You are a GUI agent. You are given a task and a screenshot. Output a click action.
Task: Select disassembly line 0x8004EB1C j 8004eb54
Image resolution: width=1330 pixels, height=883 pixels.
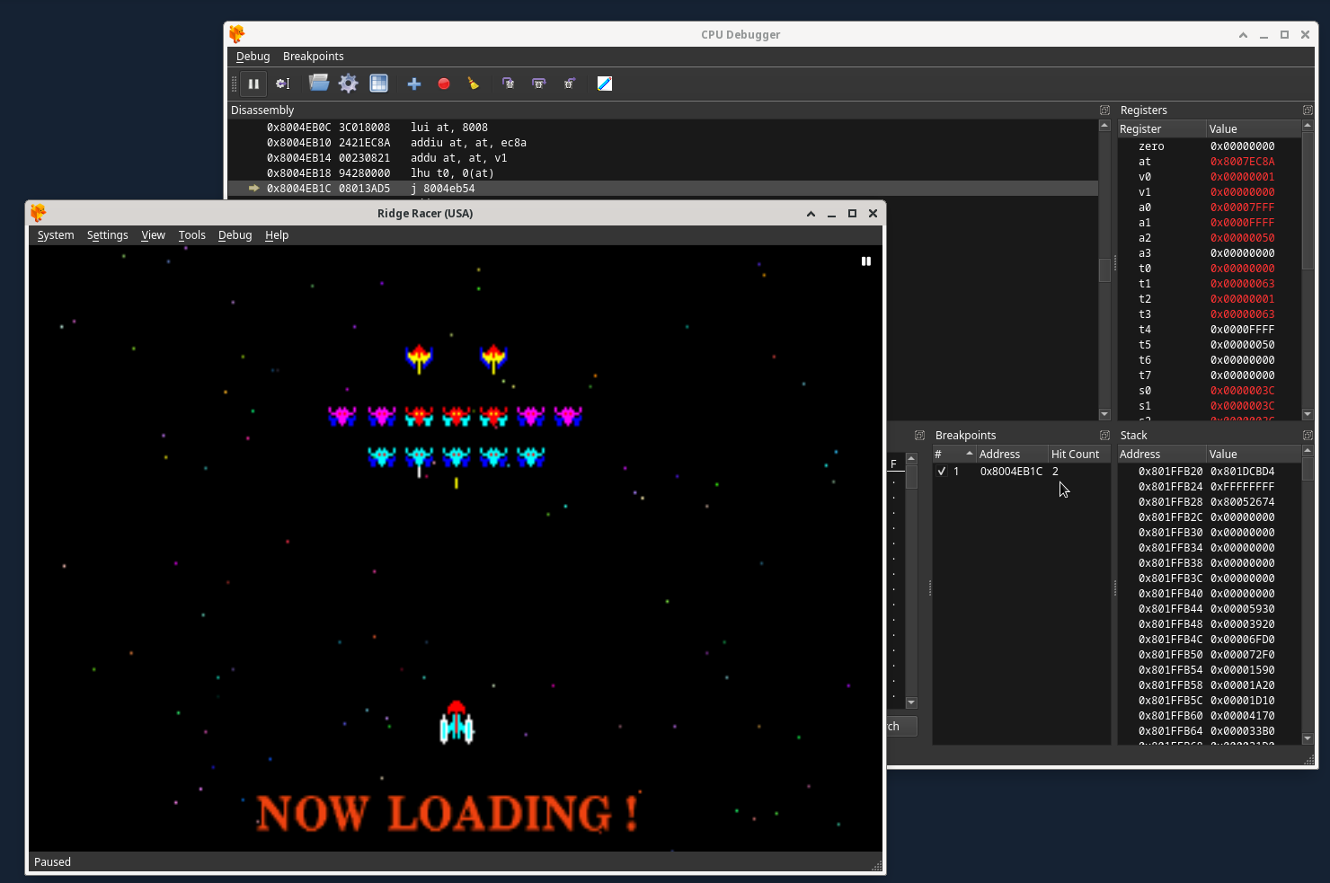662,189
